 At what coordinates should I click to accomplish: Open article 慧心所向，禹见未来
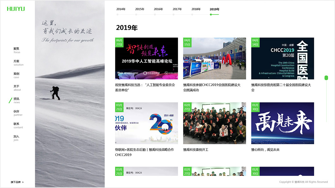[265, 150]
